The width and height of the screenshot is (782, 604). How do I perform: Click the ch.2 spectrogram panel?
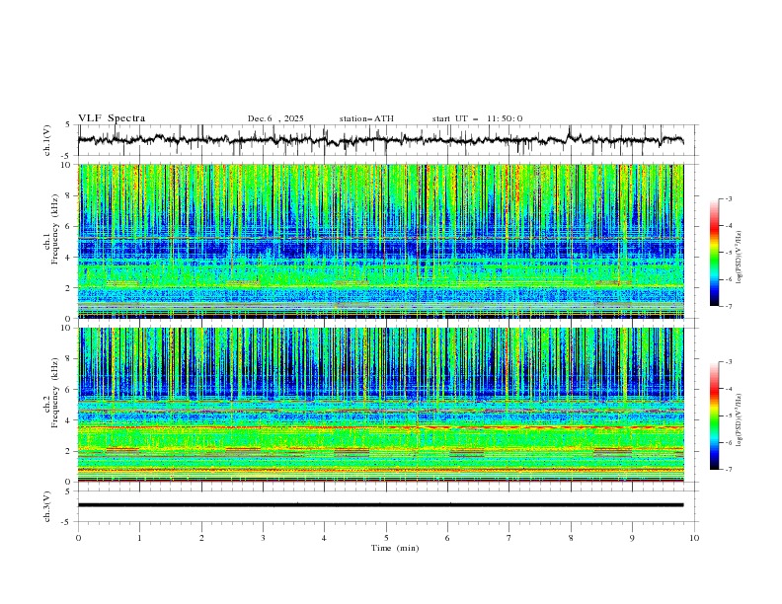pyautogui.click(x=380, y=405)
